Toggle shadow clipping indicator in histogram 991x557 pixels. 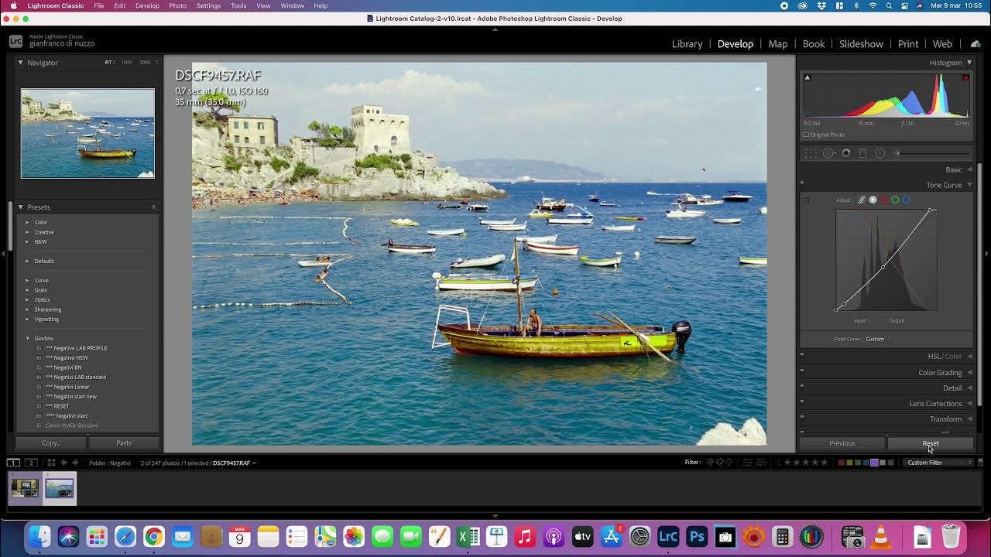808,77
